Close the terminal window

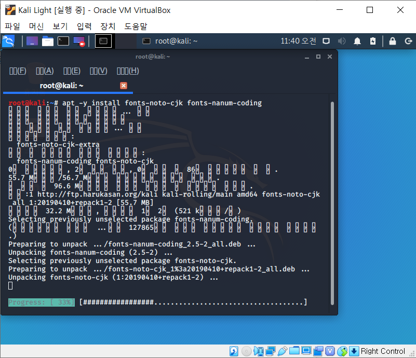coord(330,57)
